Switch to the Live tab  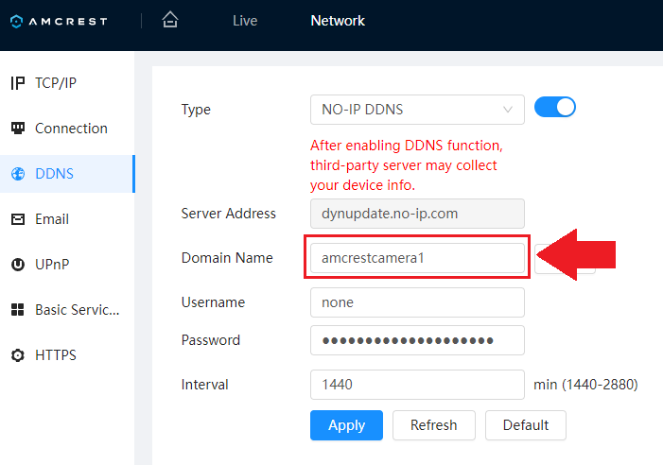point(245,21)
